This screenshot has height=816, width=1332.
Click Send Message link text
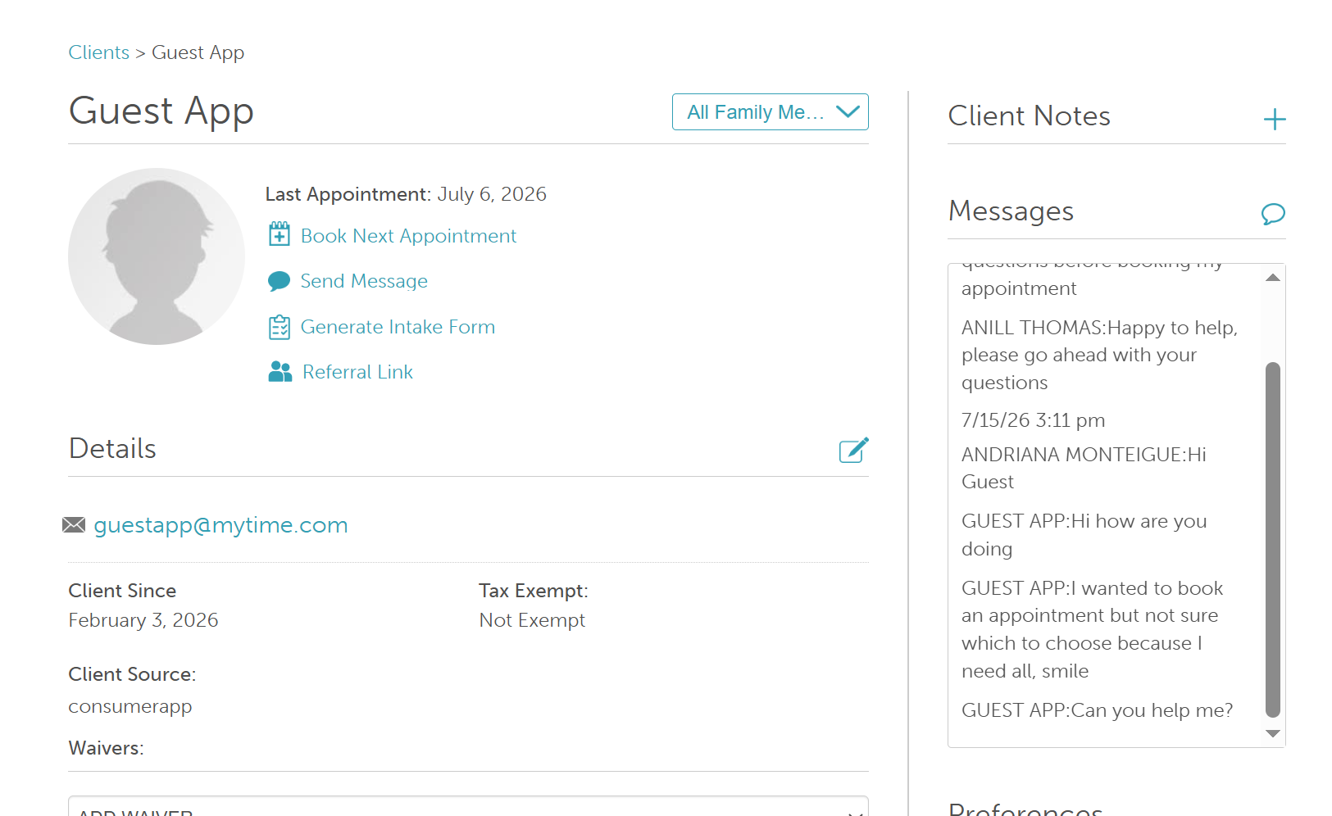tap(364, 281)
